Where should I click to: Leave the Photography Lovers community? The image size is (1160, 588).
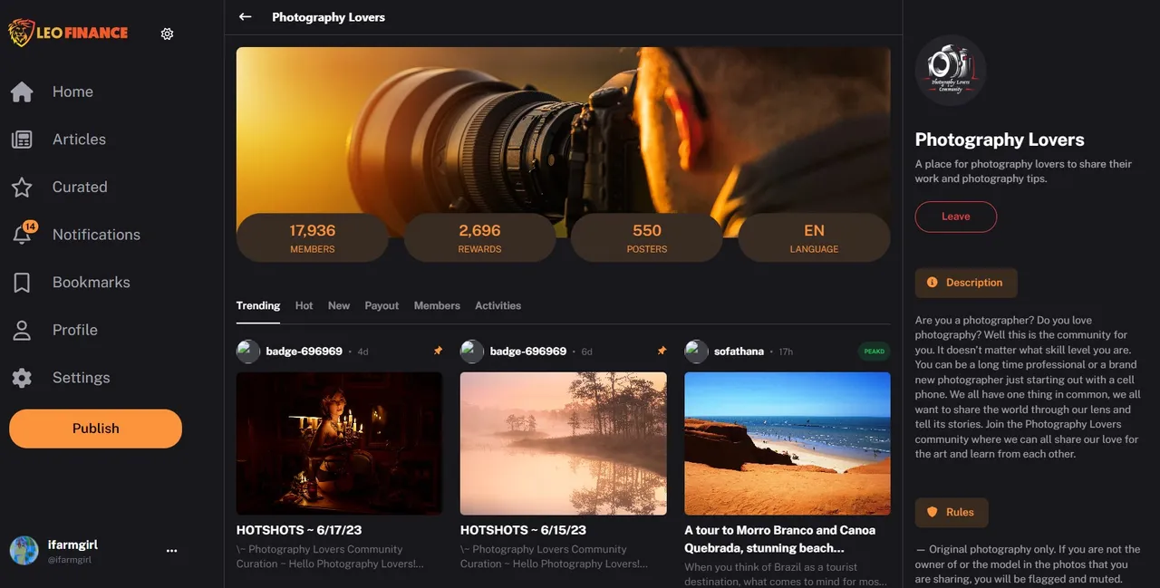coord(956,217)
